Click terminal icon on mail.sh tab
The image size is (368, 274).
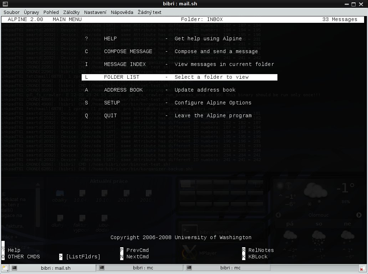click(x=14, y=268)
